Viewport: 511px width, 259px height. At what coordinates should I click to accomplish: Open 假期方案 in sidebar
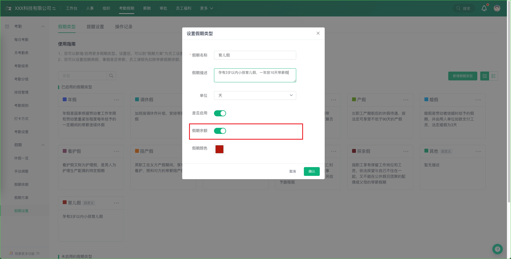click(21, 198)
